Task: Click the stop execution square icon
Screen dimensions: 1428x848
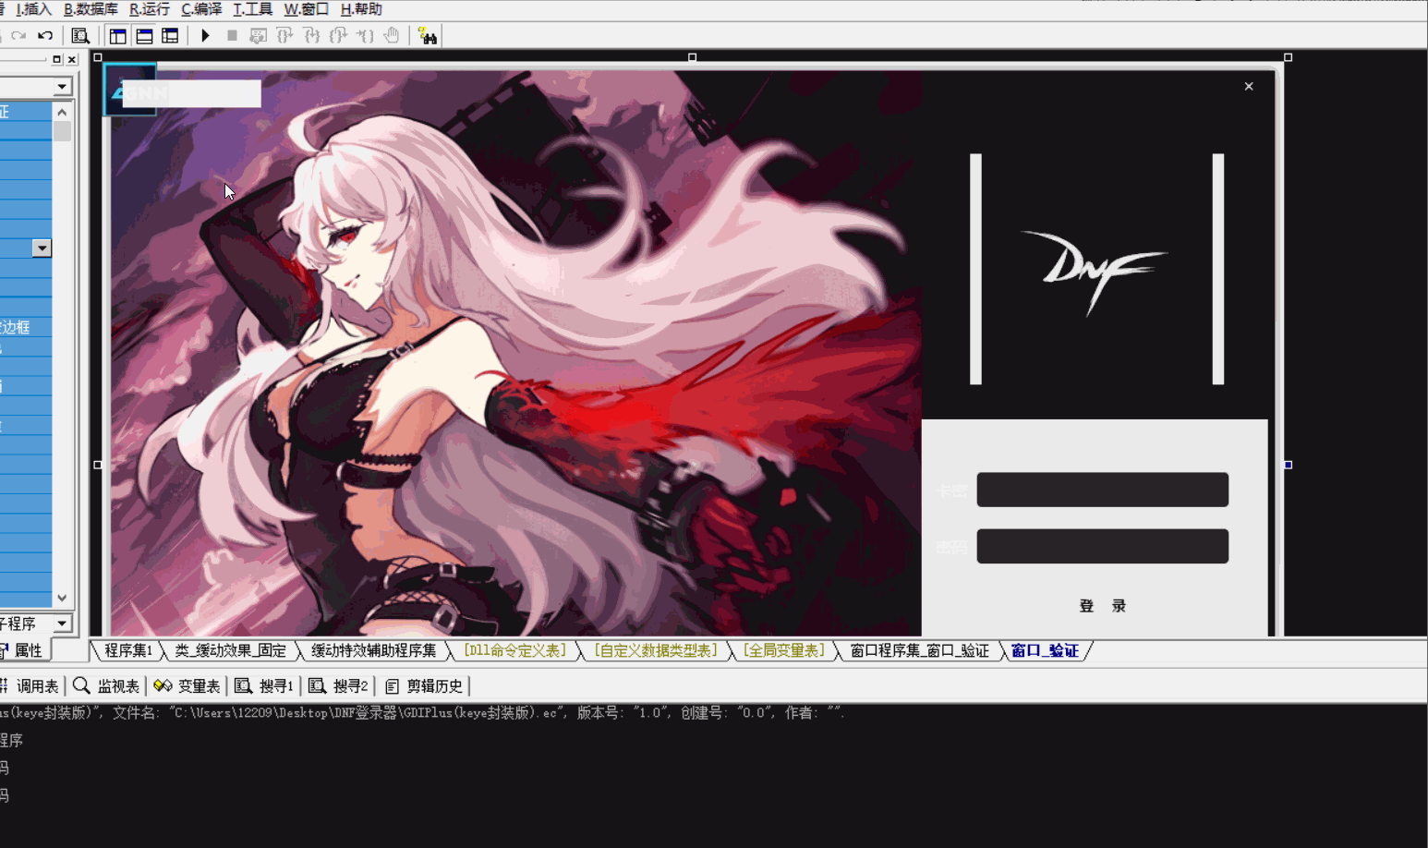Action: point(232,36)
